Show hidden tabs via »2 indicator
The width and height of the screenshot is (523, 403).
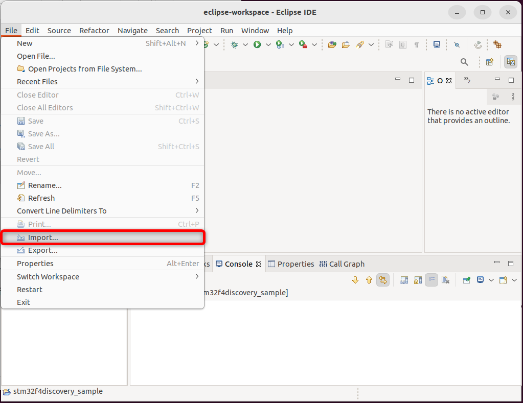tap(467, 80)
